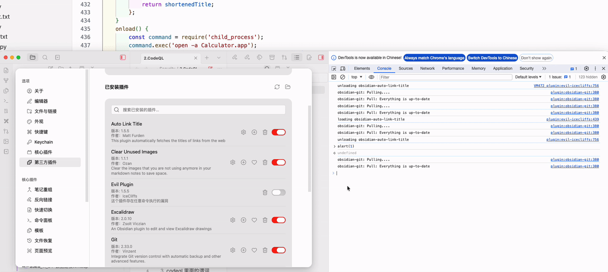Screen dimensions: 608x272
Task: Enable the Evil Plugin toggle
Action: pos(278,193)
